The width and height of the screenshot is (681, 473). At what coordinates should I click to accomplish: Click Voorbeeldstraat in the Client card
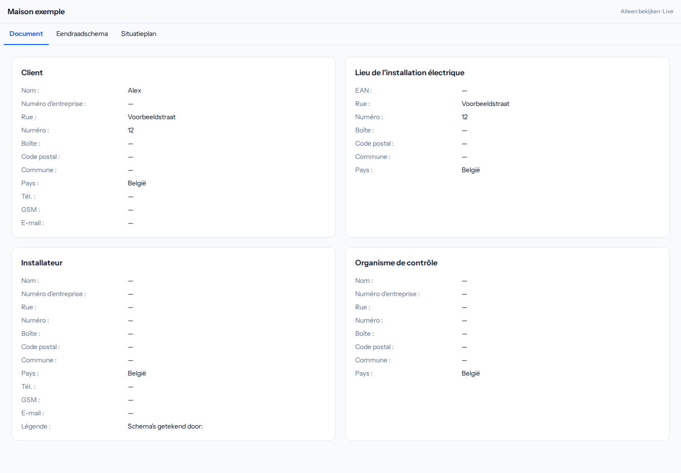click(151, 117)
